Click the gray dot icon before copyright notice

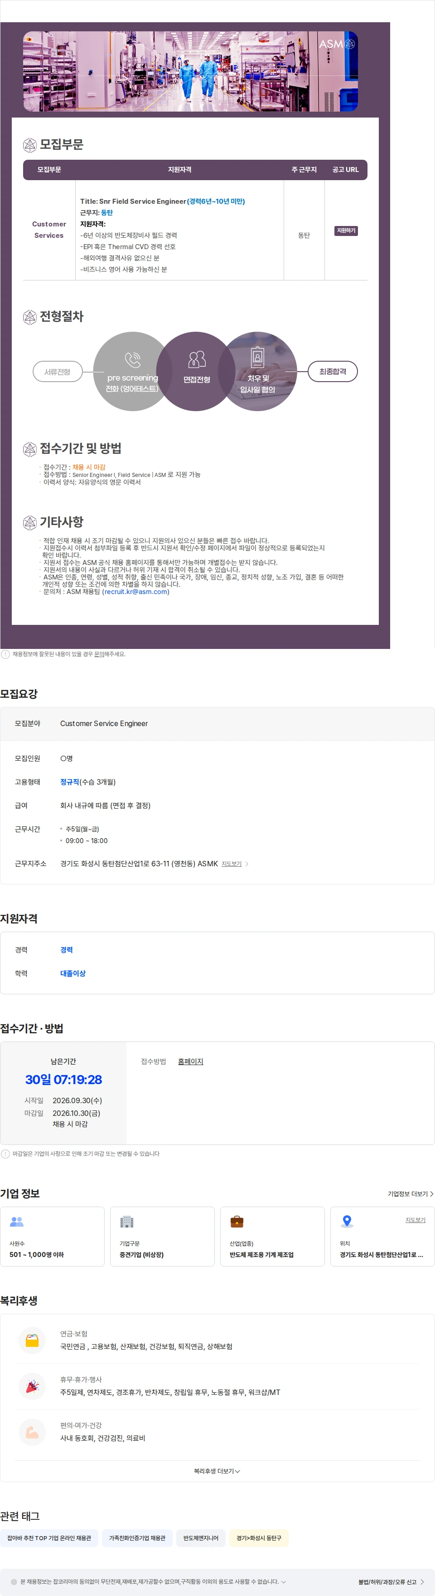(14, 1582)
